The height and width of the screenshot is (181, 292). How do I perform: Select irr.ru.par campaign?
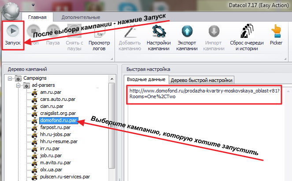coord(50,149)
